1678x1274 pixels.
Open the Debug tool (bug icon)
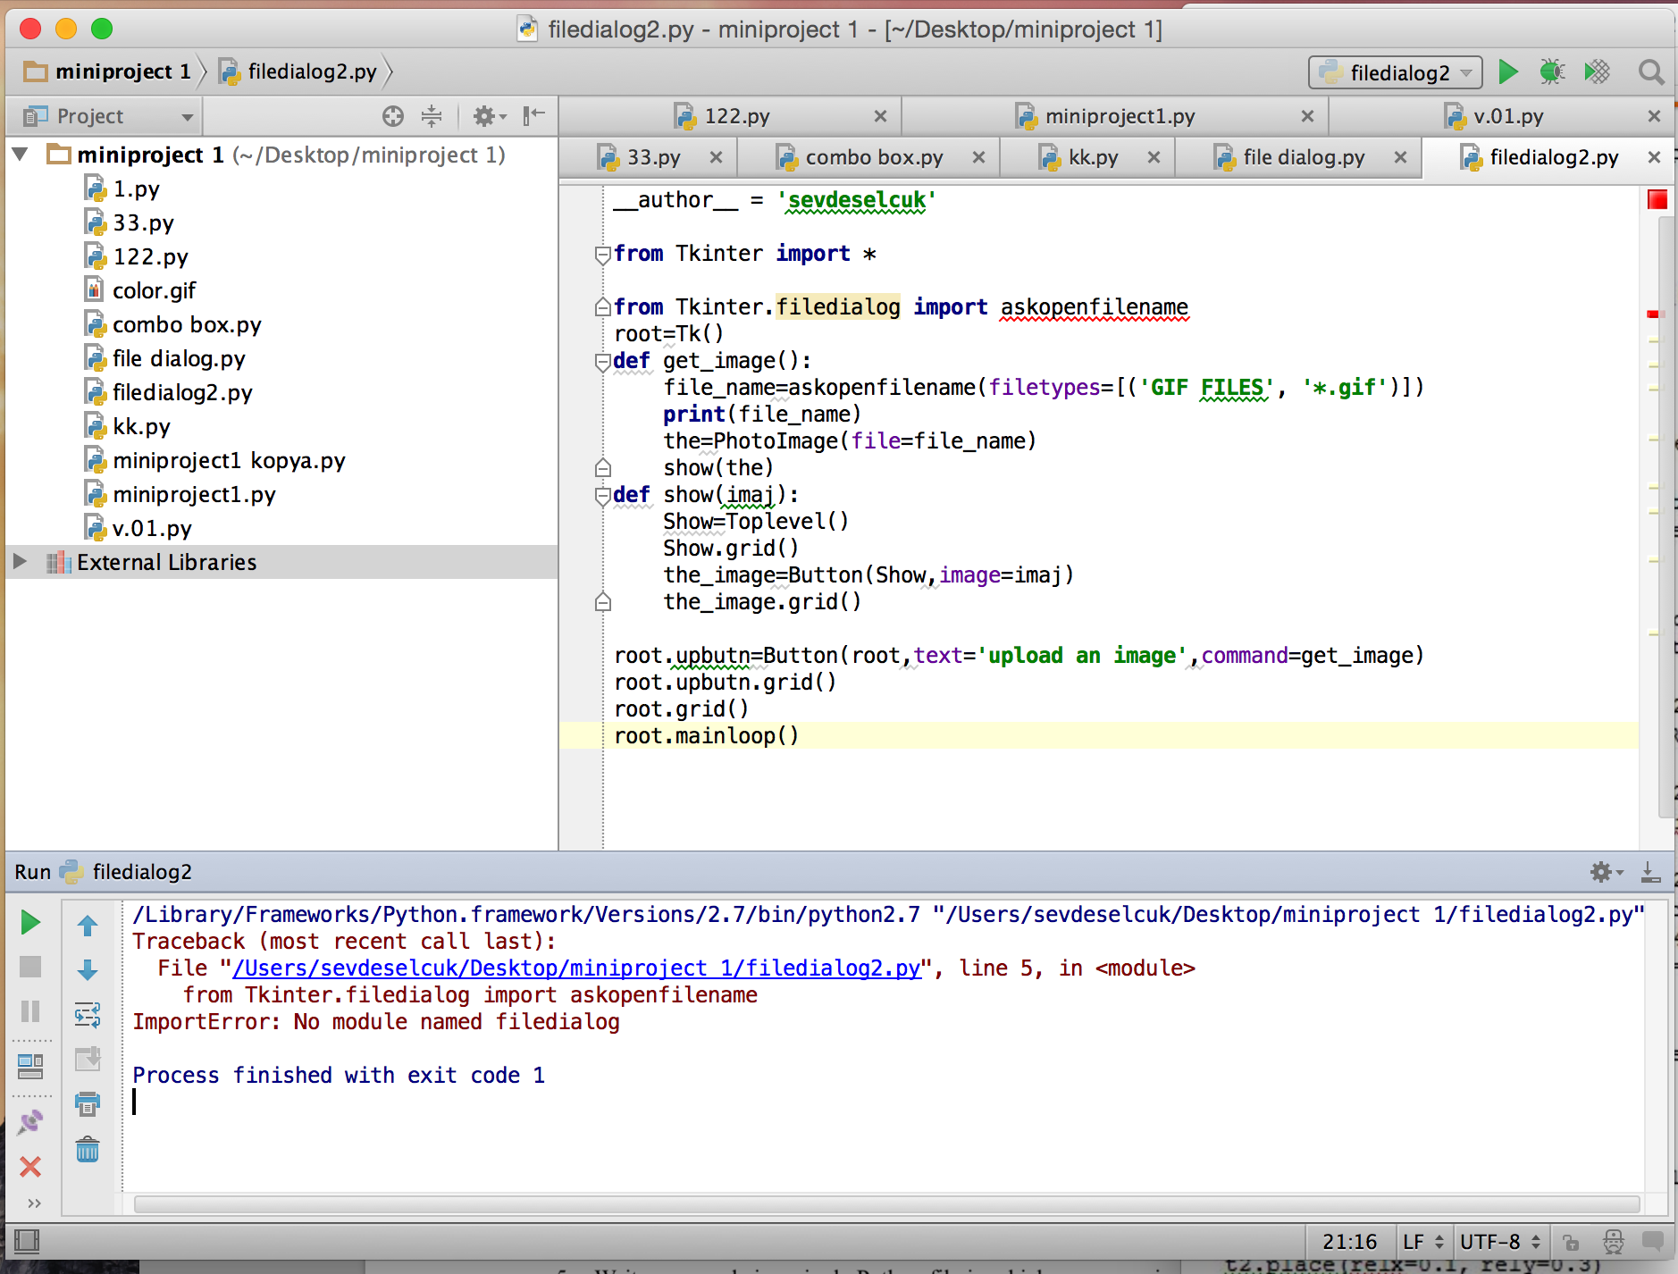(x=1553, y=72)
